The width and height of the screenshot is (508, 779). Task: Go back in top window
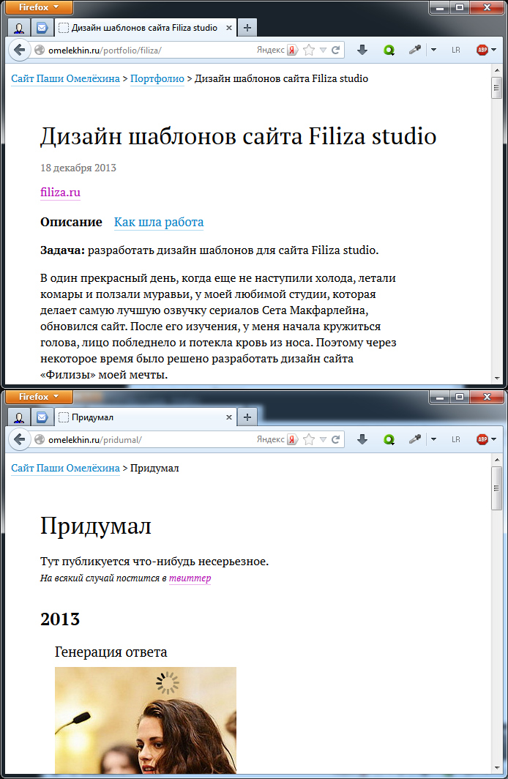(x=19, y=50)
